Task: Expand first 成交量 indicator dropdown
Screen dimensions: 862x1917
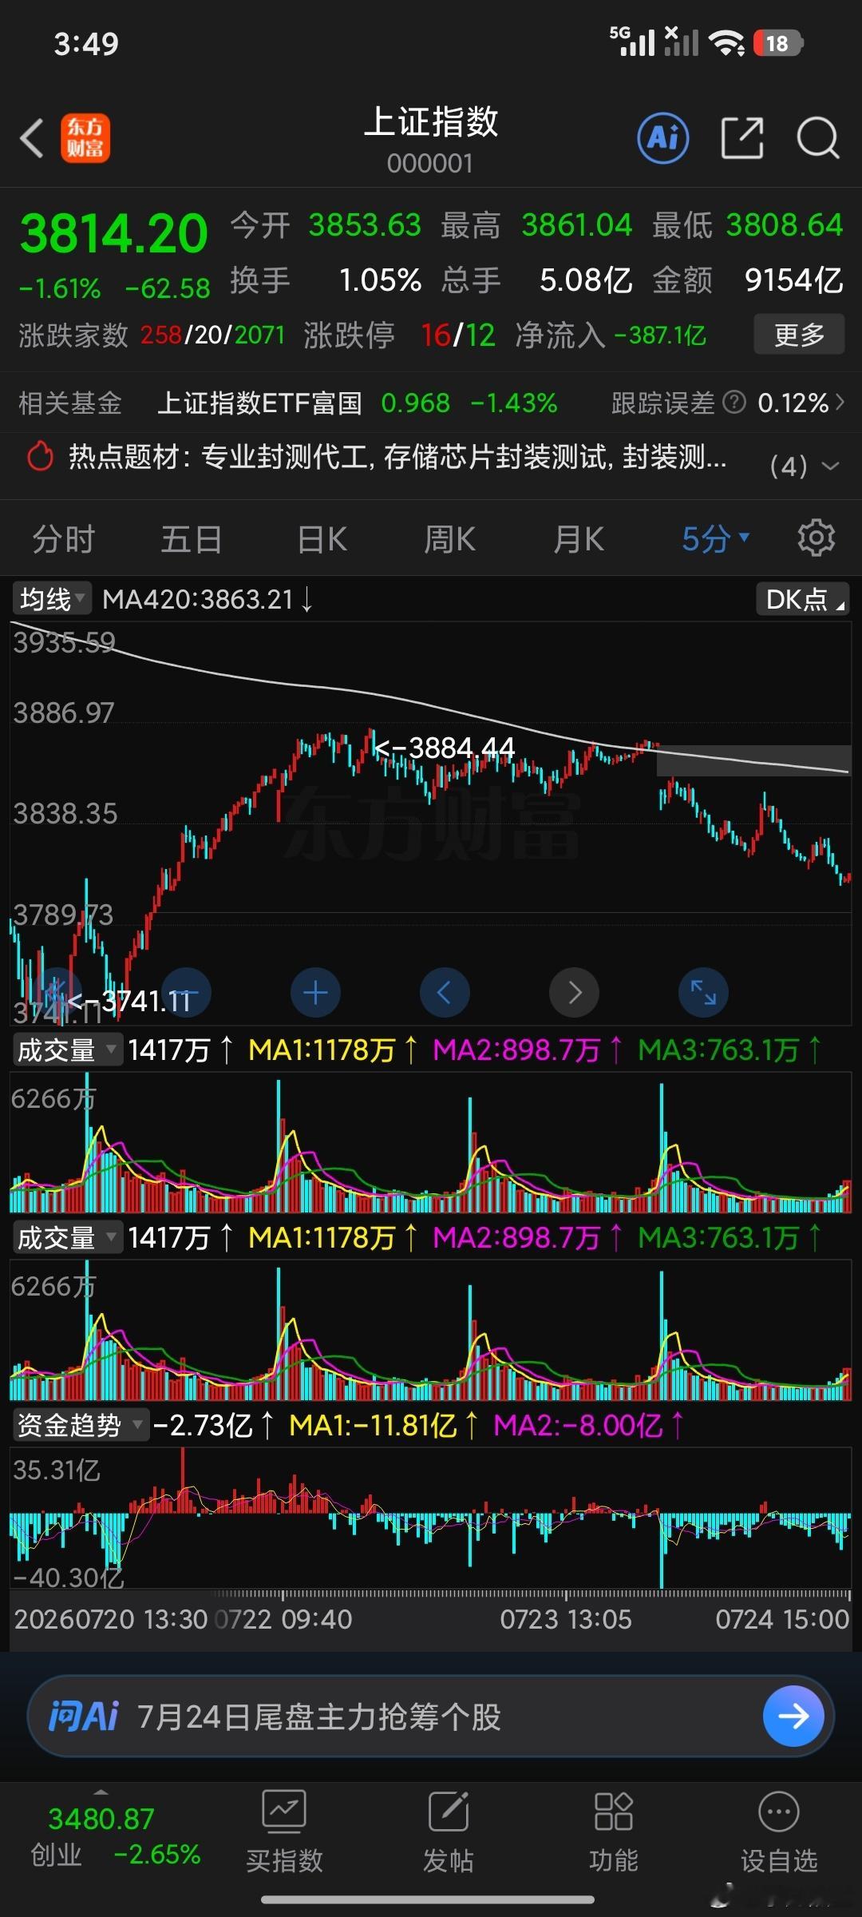Action: [67, 1050]
